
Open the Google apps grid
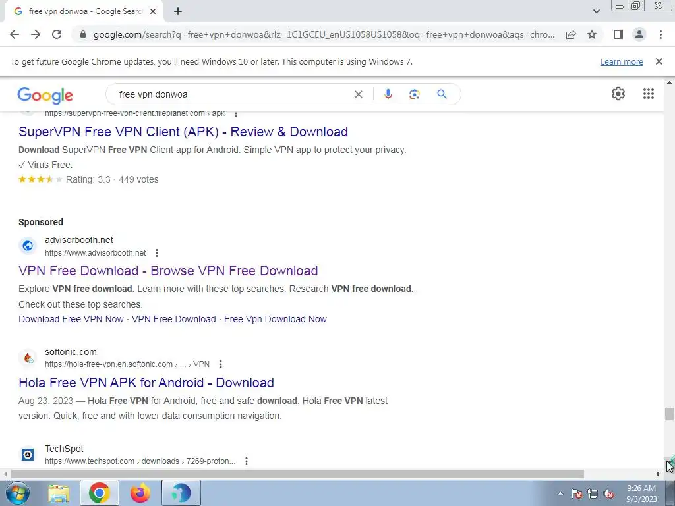(649, 94)
